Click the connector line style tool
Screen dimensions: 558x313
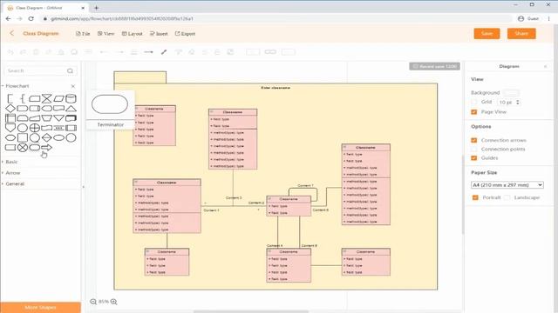148,52
